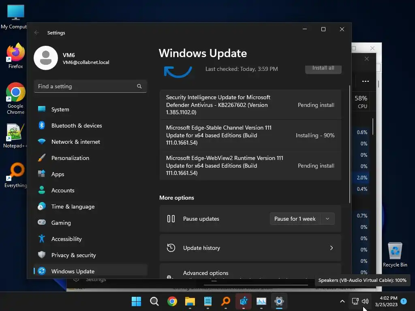The width and height of the screenshot is (415, 311).
Task: Go to Network & internet settings
Action: 90,142
